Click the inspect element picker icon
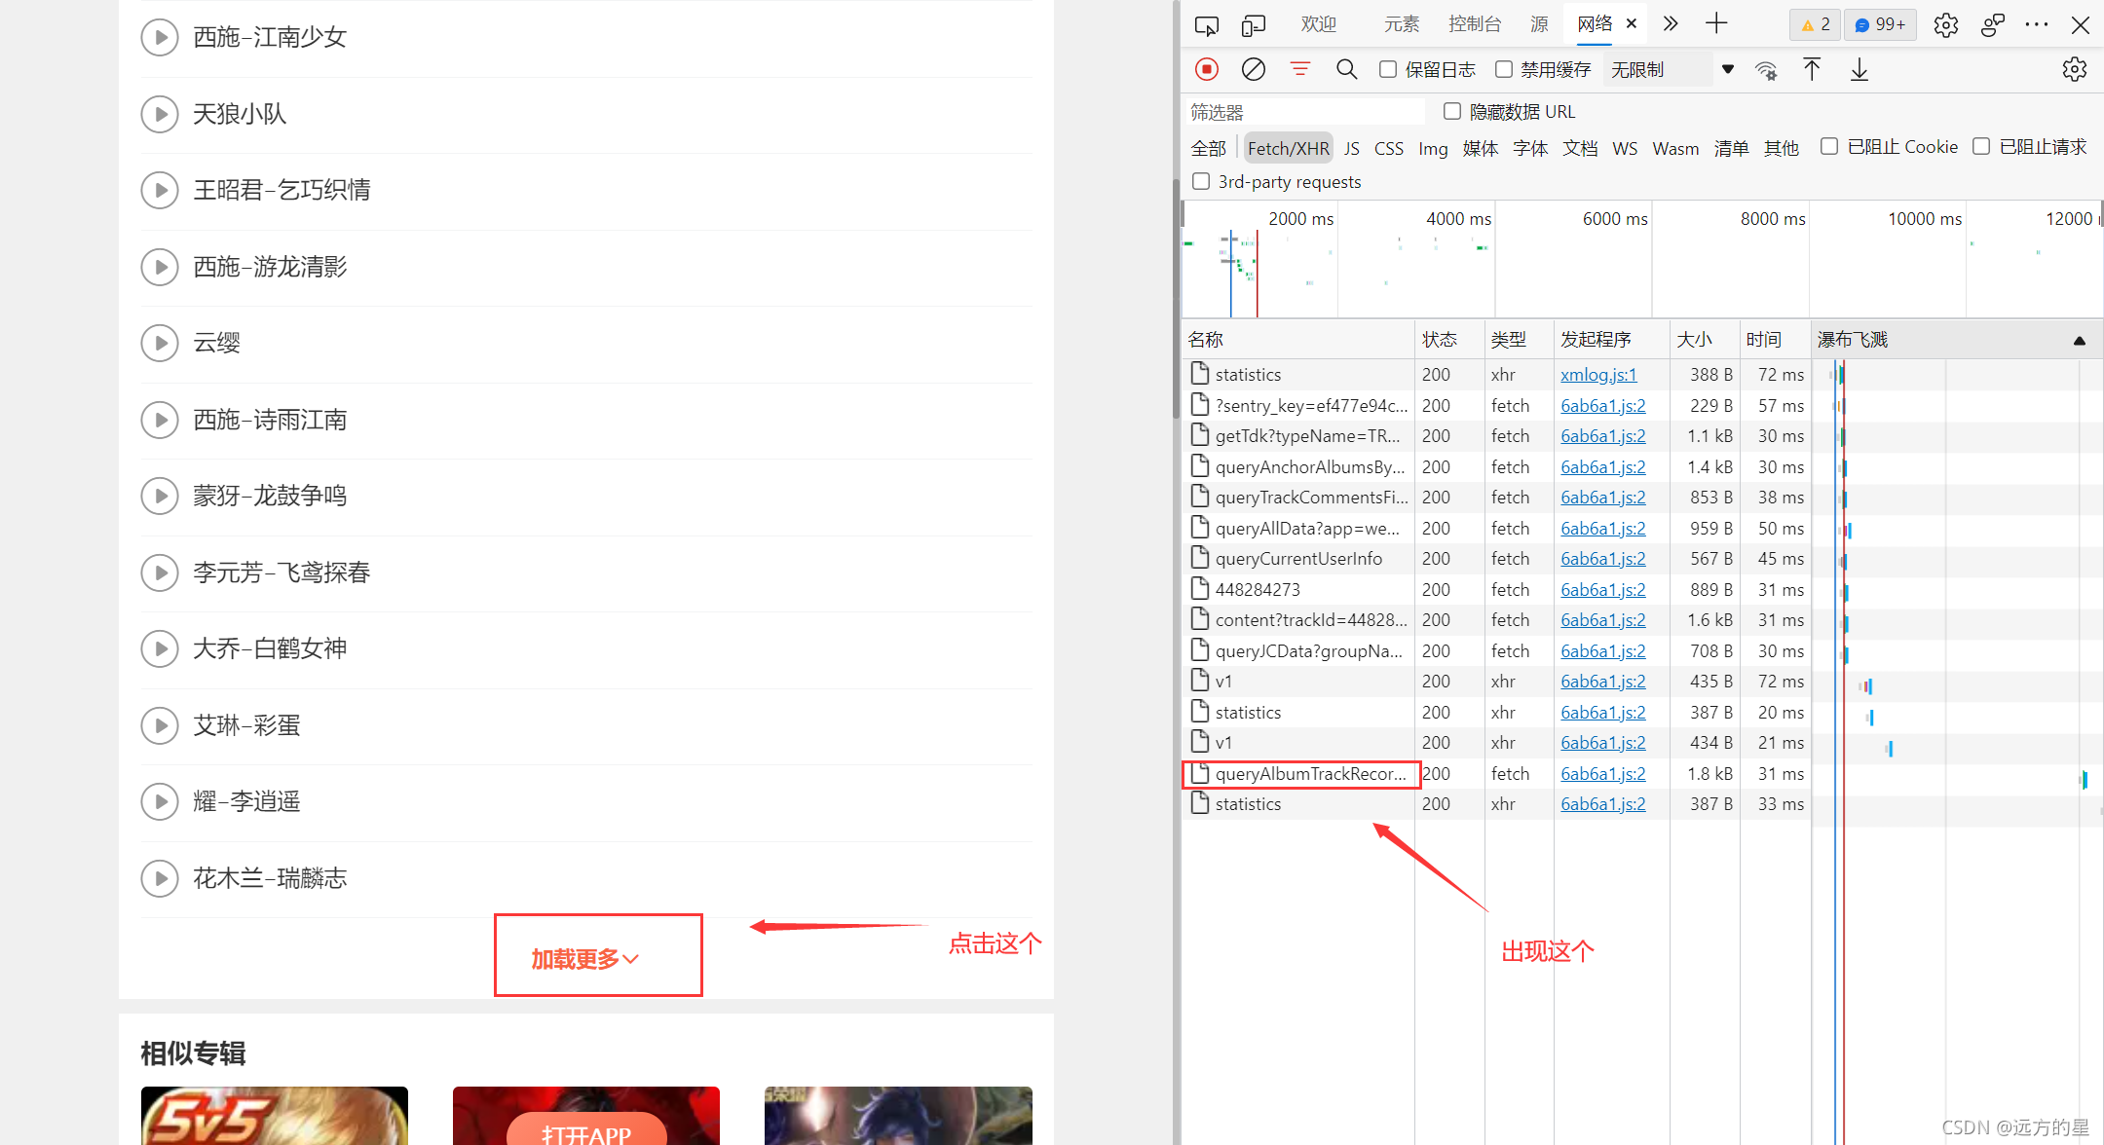 pos(1207,25)
